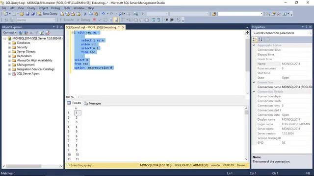Open the File menu
The width and height of the screenshot is (314, 176).
(x=4, y=8)
